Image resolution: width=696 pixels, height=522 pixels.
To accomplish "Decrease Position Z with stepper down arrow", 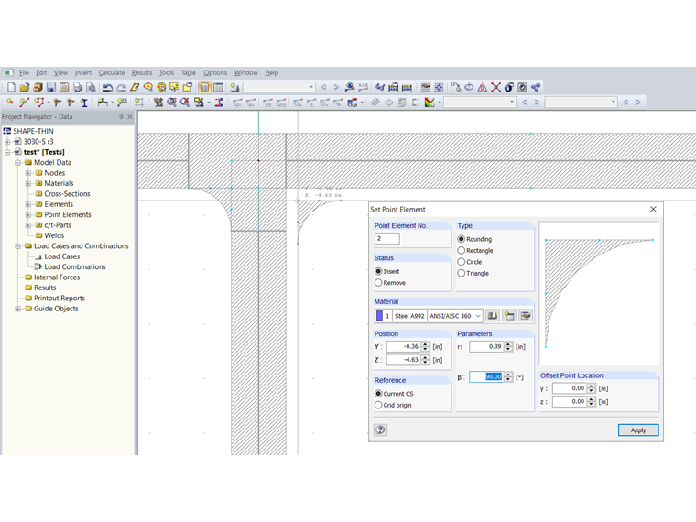I will pyautogui.click(x=425, y=363).
